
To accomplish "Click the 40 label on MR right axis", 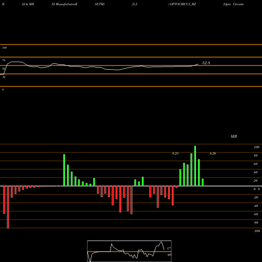I will point(256,172).
